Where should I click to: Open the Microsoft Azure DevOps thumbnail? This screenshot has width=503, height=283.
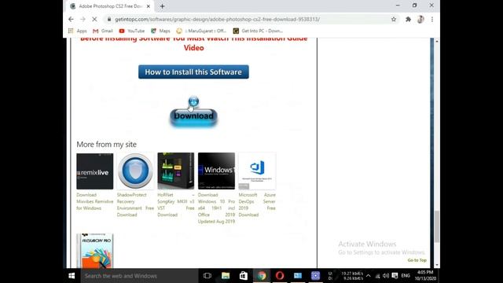pos(257,171)
